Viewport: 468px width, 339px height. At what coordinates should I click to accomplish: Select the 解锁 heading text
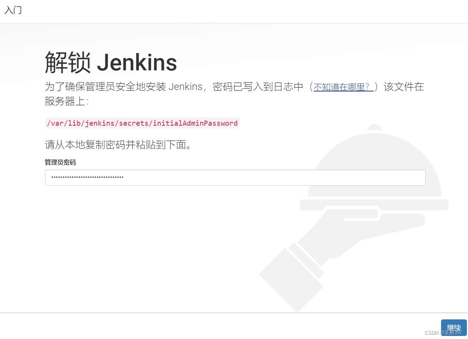coord(68,62)
